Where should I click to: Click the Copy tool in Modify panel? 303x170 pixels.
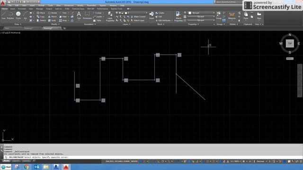41,17
